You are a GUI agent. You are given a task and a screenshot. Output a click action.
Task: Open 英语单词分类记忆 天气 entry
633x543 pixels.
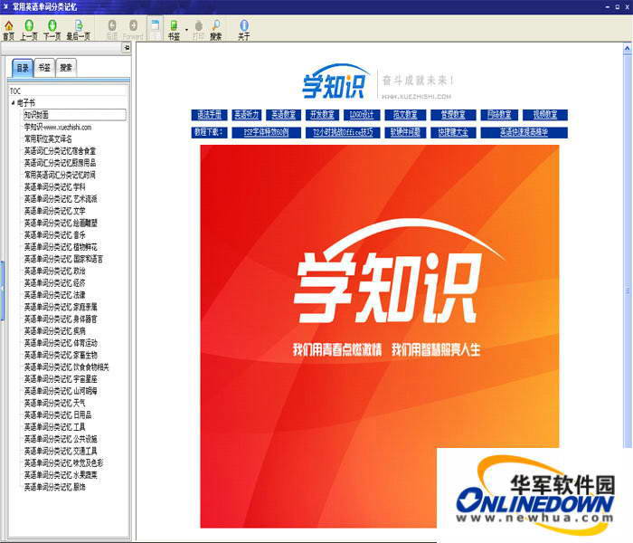click(x=54, y=403)
